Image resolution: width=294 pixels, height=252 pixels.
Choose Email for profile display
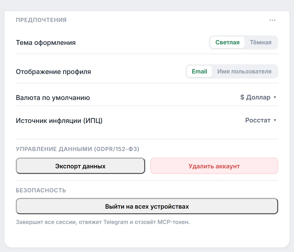199,71
